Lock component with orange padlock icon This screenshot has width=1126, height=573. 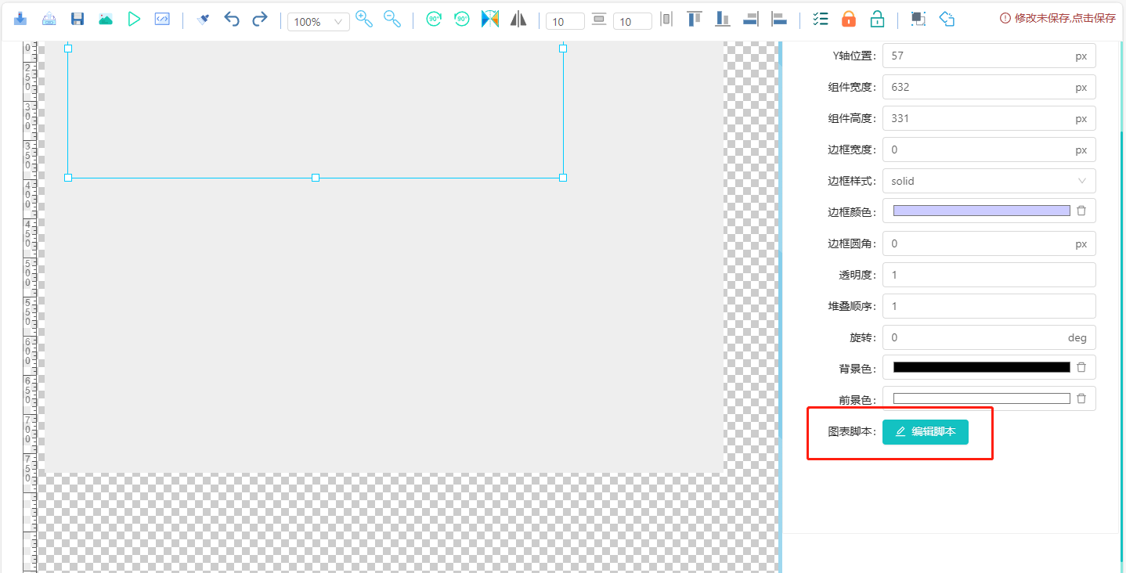(x=849, y=19)
